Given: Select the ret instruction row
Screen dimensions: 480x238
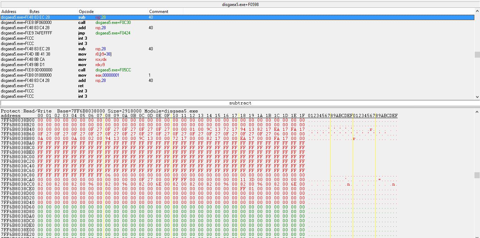Looking at the screenshot, I should click(x=237, y=86).
